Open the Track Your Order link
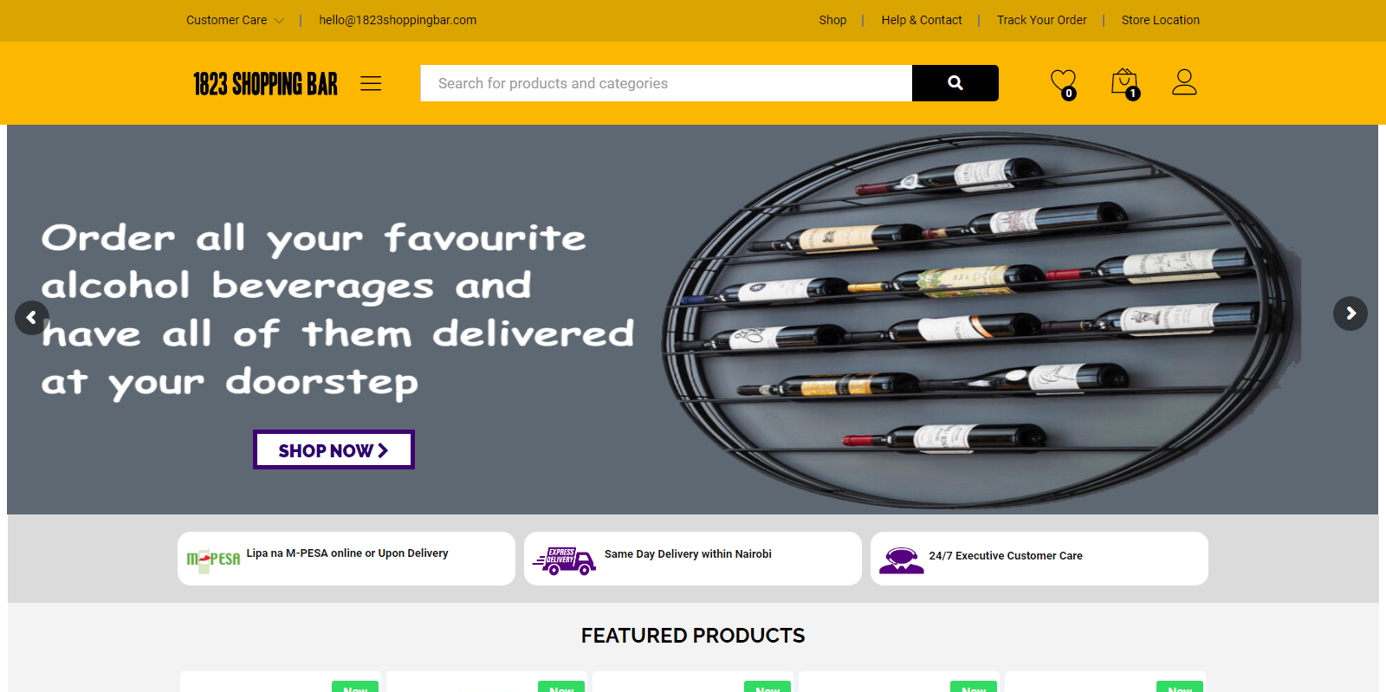 point(1041,20)
